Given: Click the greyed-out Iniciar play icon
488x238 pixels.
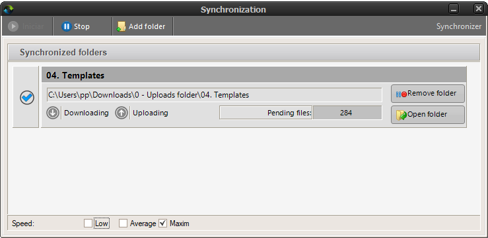Looking at the screenshot, I should (x=13, y=26).
